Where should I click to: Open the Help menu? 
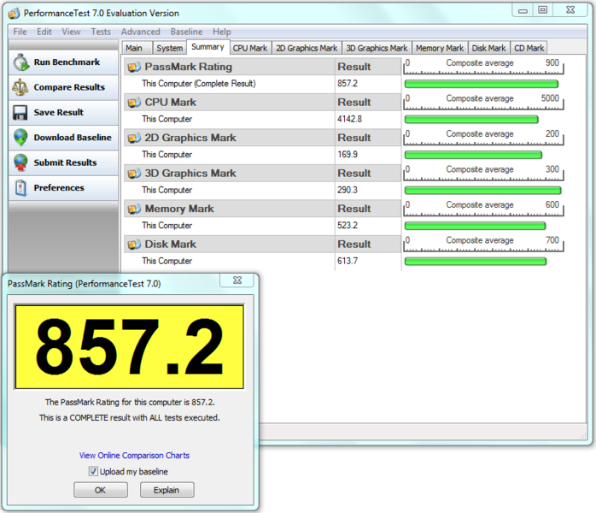tap(222, 32)
